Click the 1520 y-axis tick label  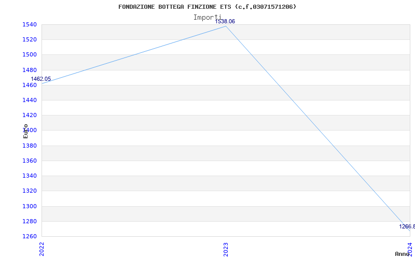click(29, 40)
